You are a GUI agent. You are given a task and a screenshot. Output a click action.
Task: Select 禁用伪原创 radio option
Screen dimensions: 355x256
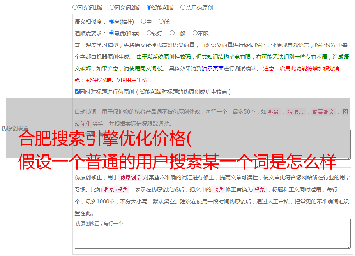183,7
